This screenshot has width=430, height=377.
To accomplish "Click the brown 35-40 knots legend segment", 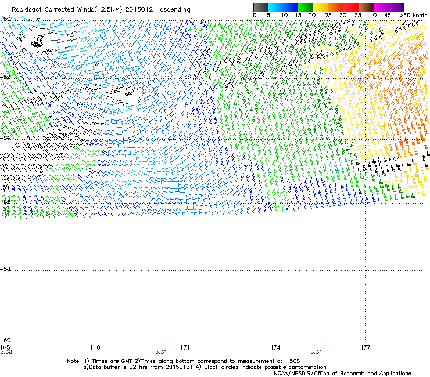I will [x=366, y=7].
